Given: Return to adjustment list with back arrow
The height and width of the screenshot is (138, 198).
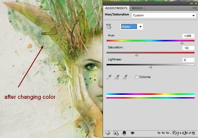Looking at the screenshot, I should pyautogui.click(x=108, y=133).
